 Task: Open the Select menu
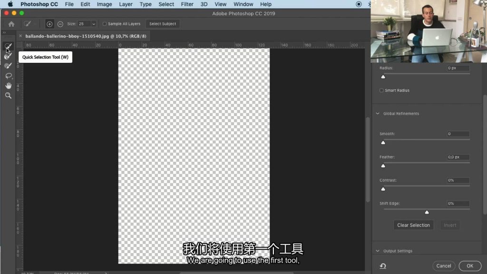point(166,4)
